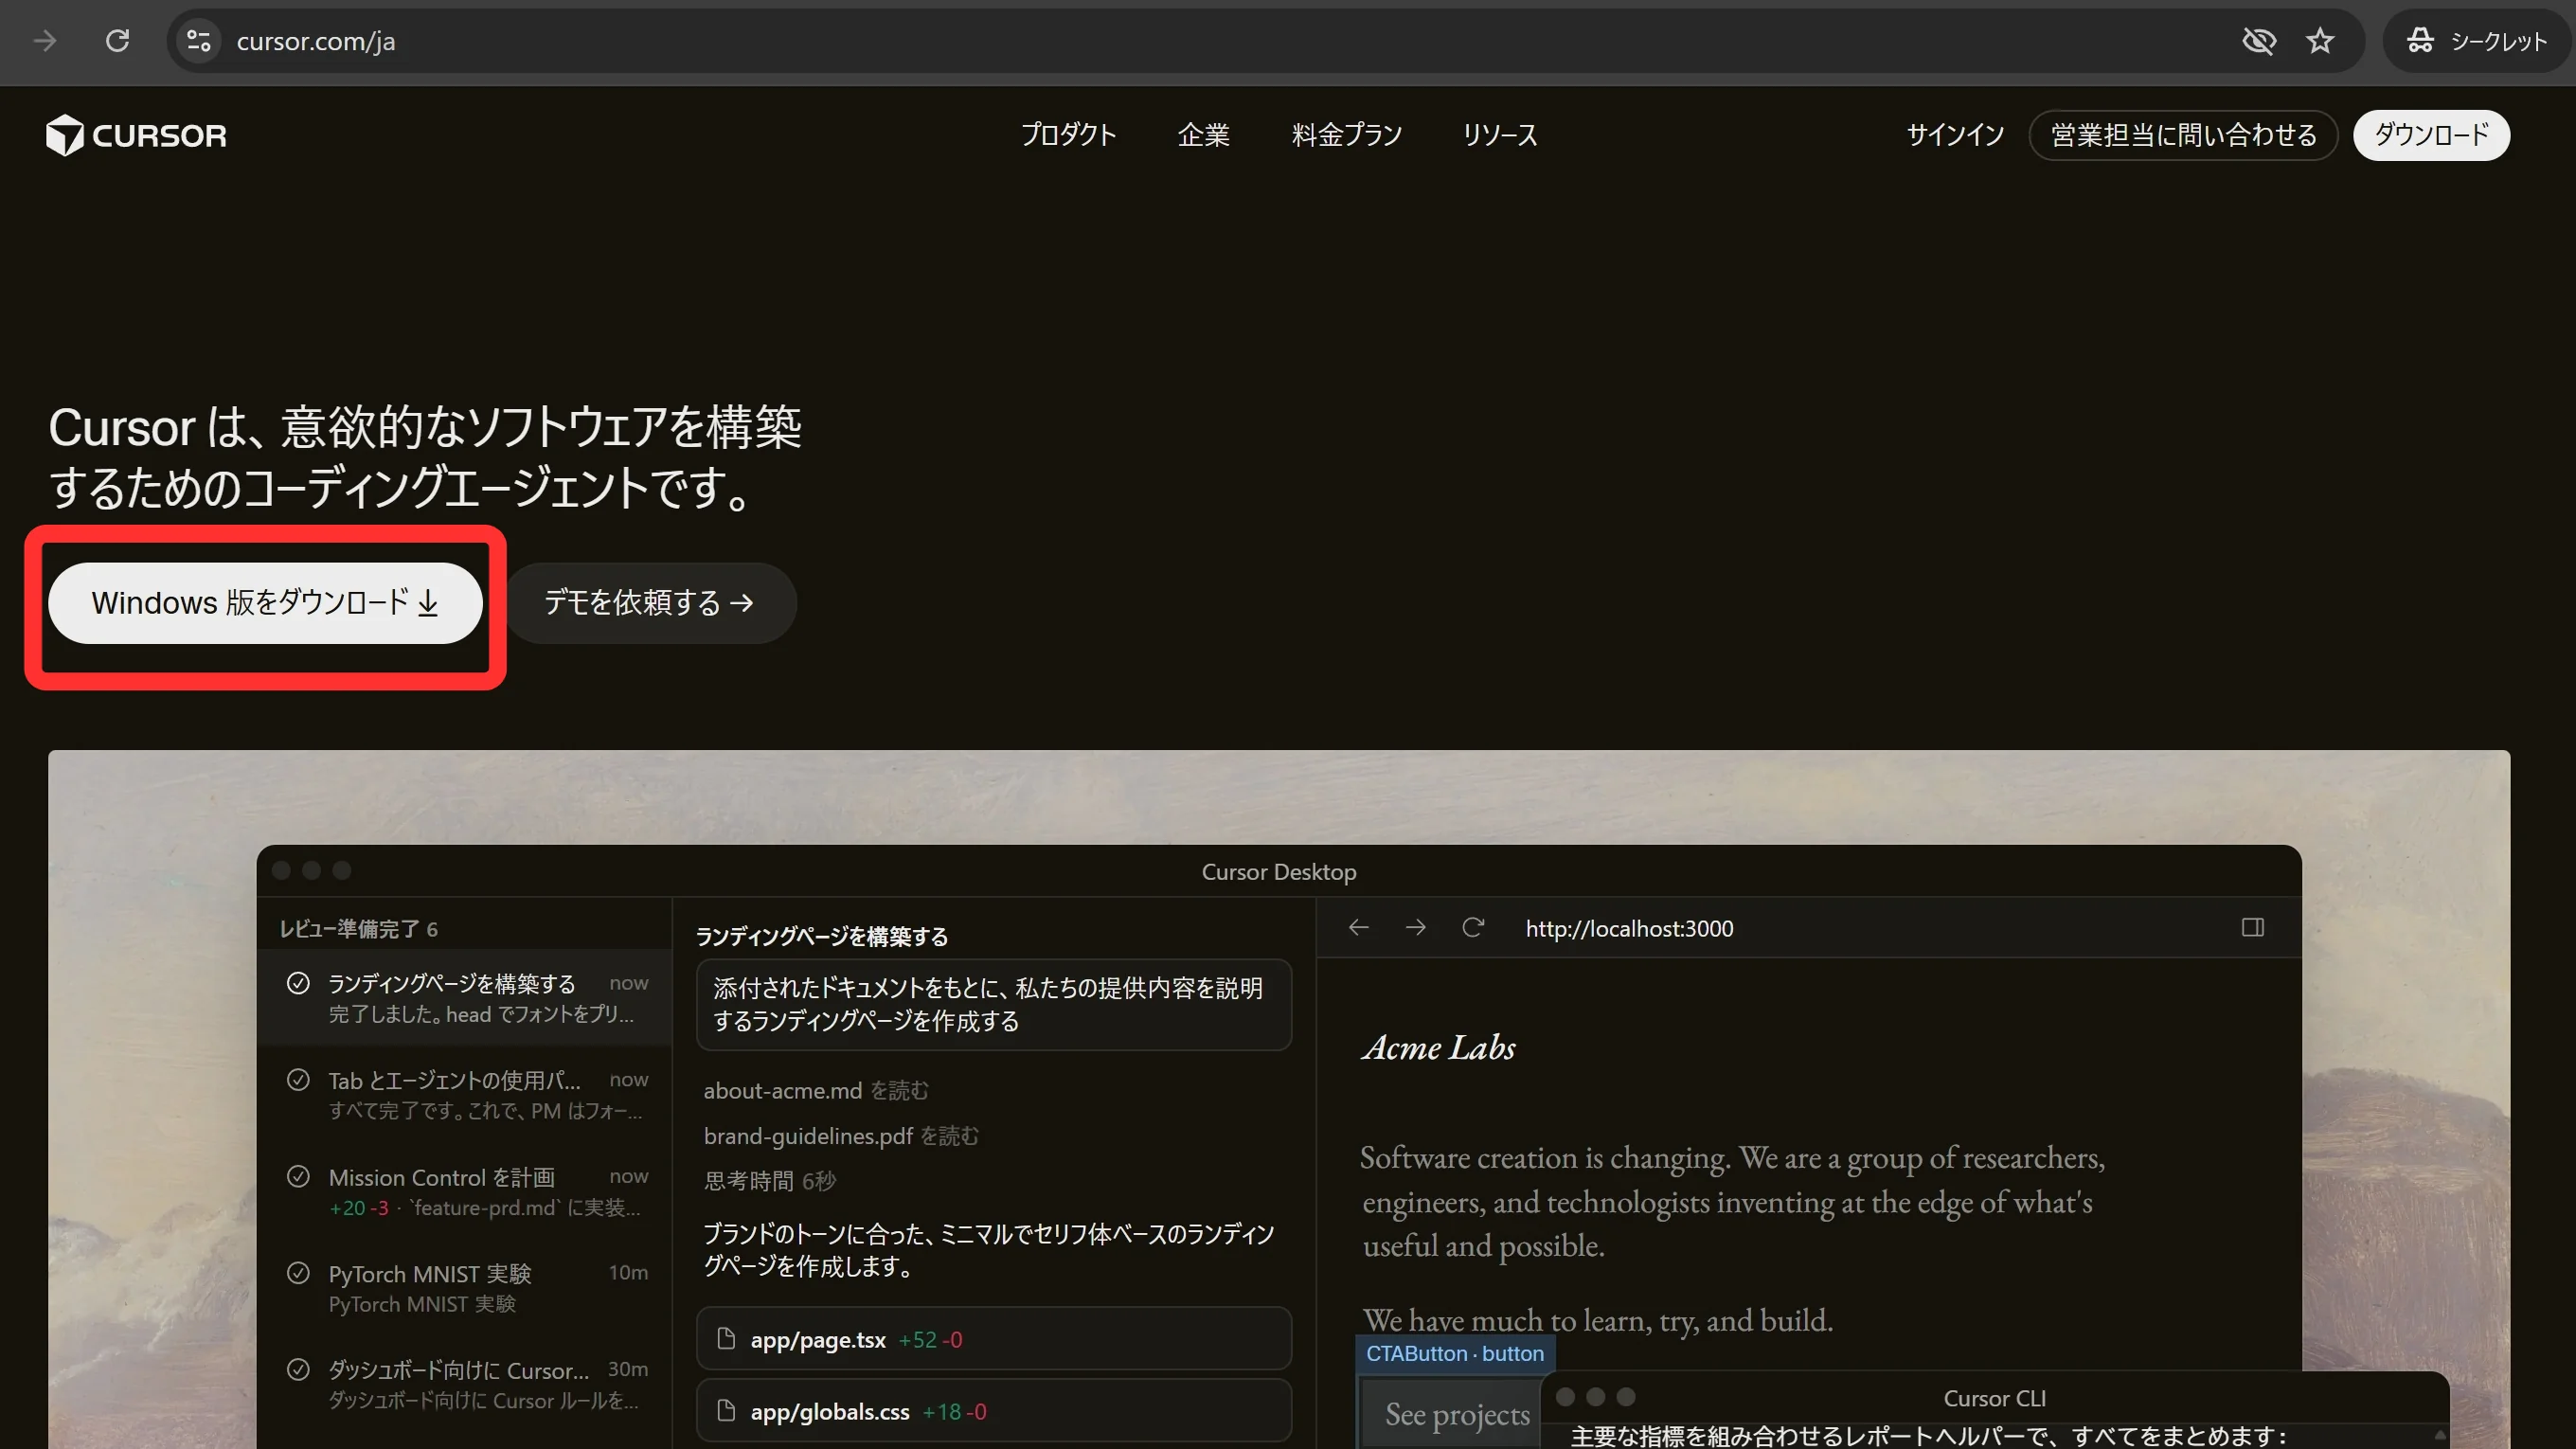Open the 企業 menu
2576x1449 pixels.
(1203, 135)
